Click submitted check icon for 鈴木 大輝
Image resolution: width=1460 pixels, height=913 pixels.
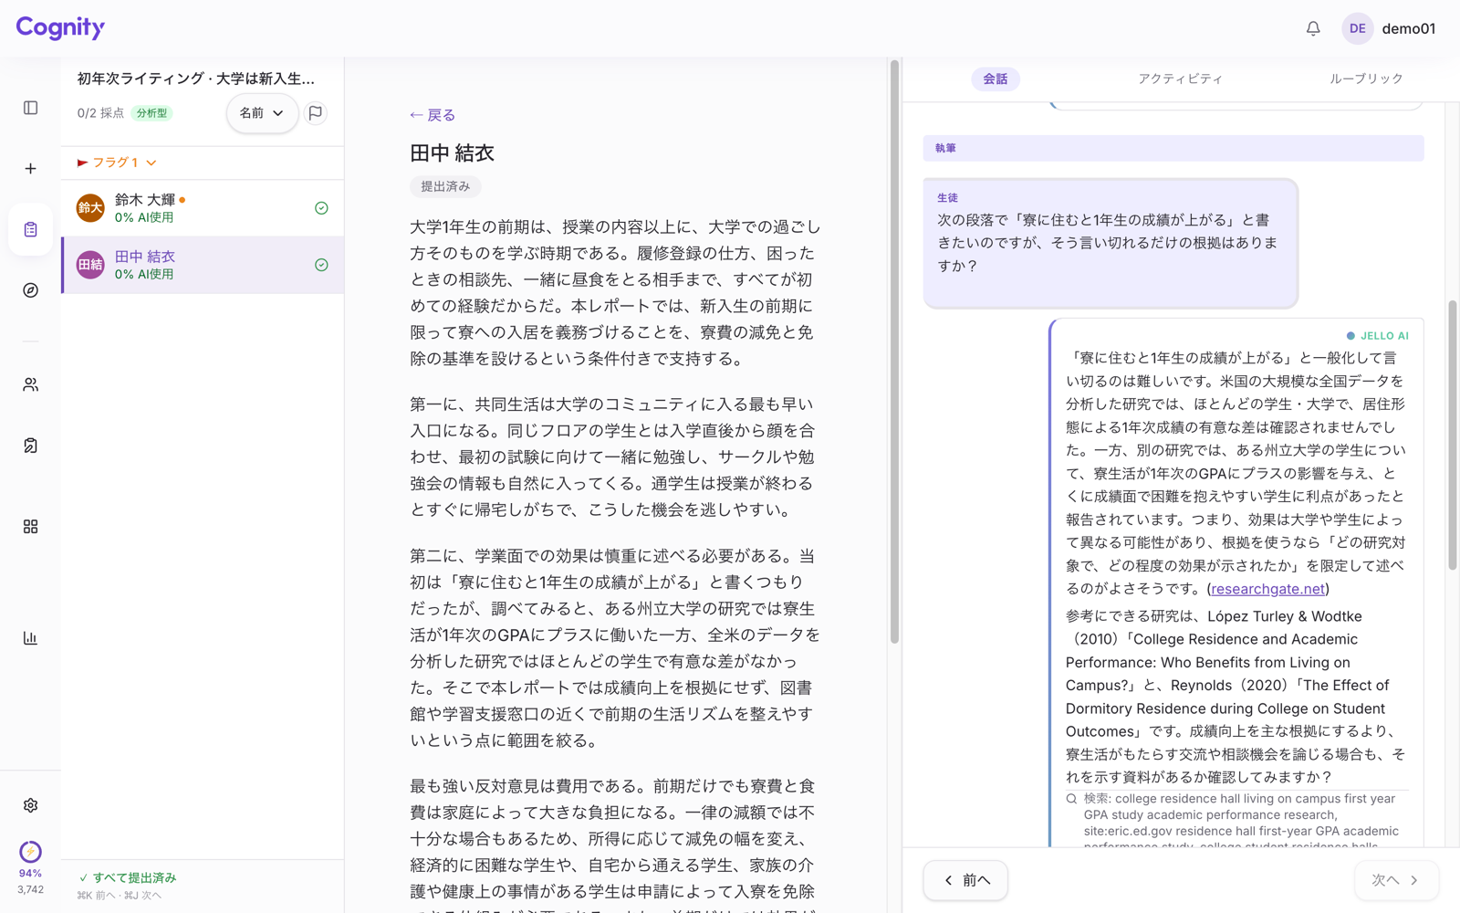click(x=321, y=208)
